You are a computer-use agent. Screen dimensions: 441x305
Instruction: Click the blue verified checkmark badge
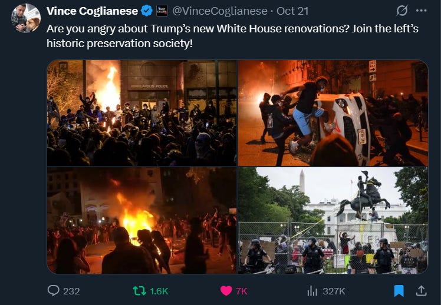[x=147, y=11]
